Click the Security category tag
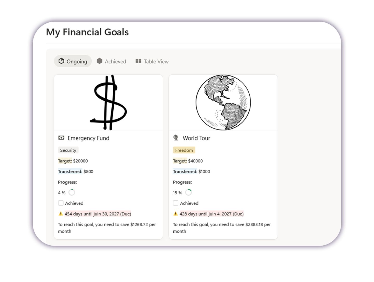This screenshot has height=282, width=374. [68, 150]
